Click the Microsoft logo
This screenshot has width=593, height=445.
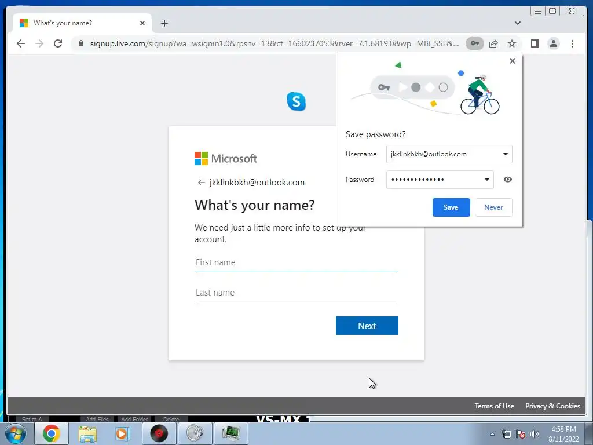point(225,159)
